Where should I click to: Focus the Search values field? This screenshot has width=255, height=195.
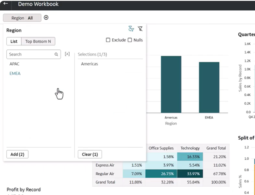[x=34, y=54]
